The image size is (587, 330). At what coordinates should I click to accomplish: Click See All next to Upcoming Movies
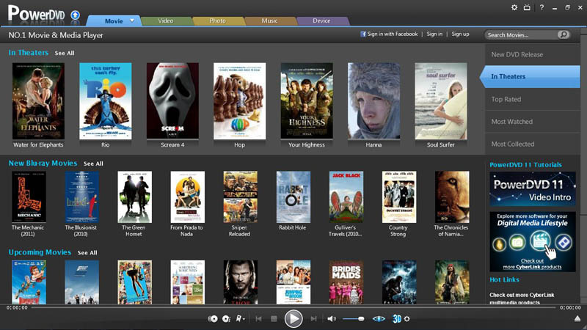point(87,253)
